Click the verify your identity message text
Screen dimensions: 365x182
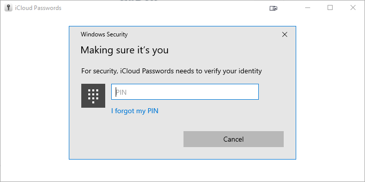[x=172, y=71]
